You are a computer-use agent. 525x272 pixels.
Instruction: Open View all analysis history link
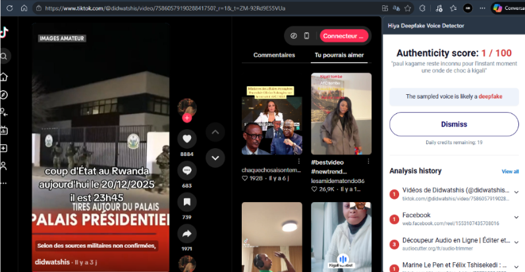pyautogui.click(x=510, y=171)
